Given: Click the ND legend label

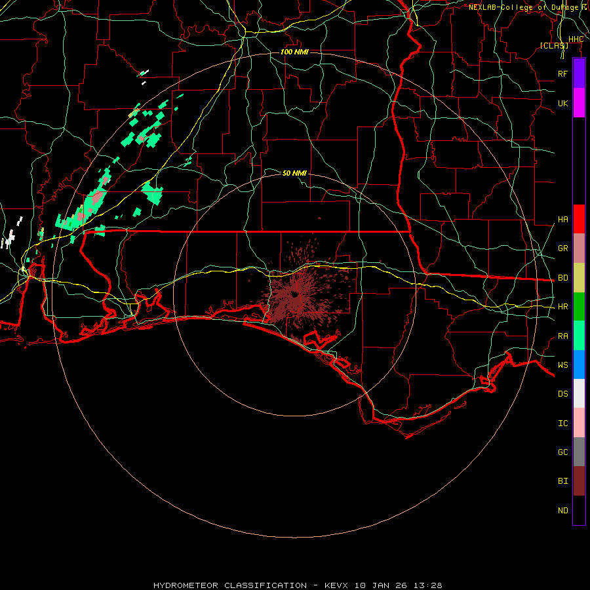Looking at the screenshot, I should pyautogui.click(x=562, y=511).
